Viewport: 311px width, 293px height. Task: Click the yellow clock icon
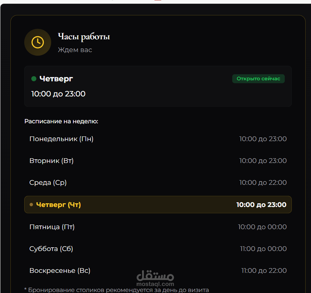(37, 42)
